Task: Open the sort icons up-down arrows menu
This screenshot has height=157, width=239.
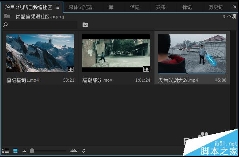Action: [x=84, y=151]
